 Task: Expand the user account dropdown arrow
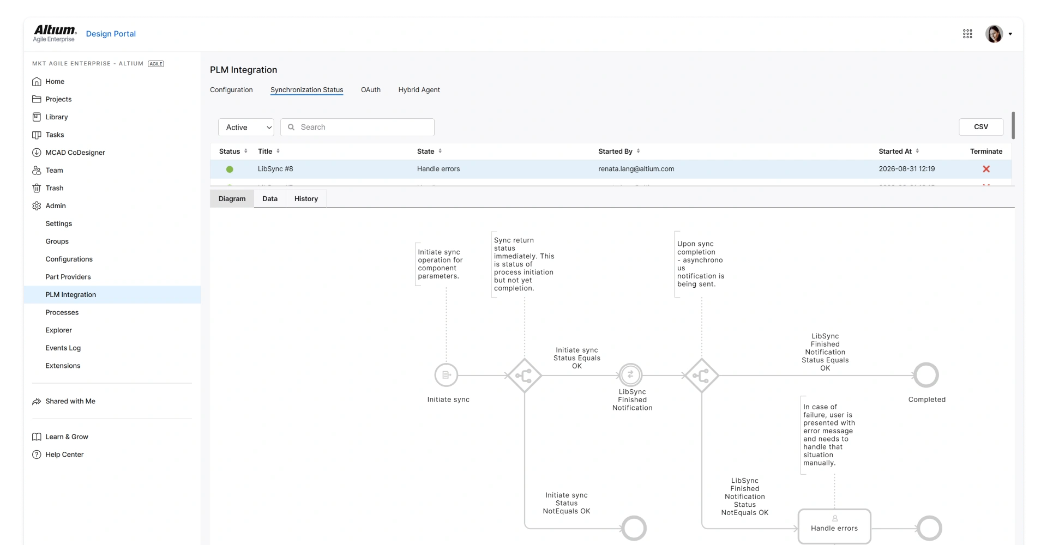pos(1010,34)
